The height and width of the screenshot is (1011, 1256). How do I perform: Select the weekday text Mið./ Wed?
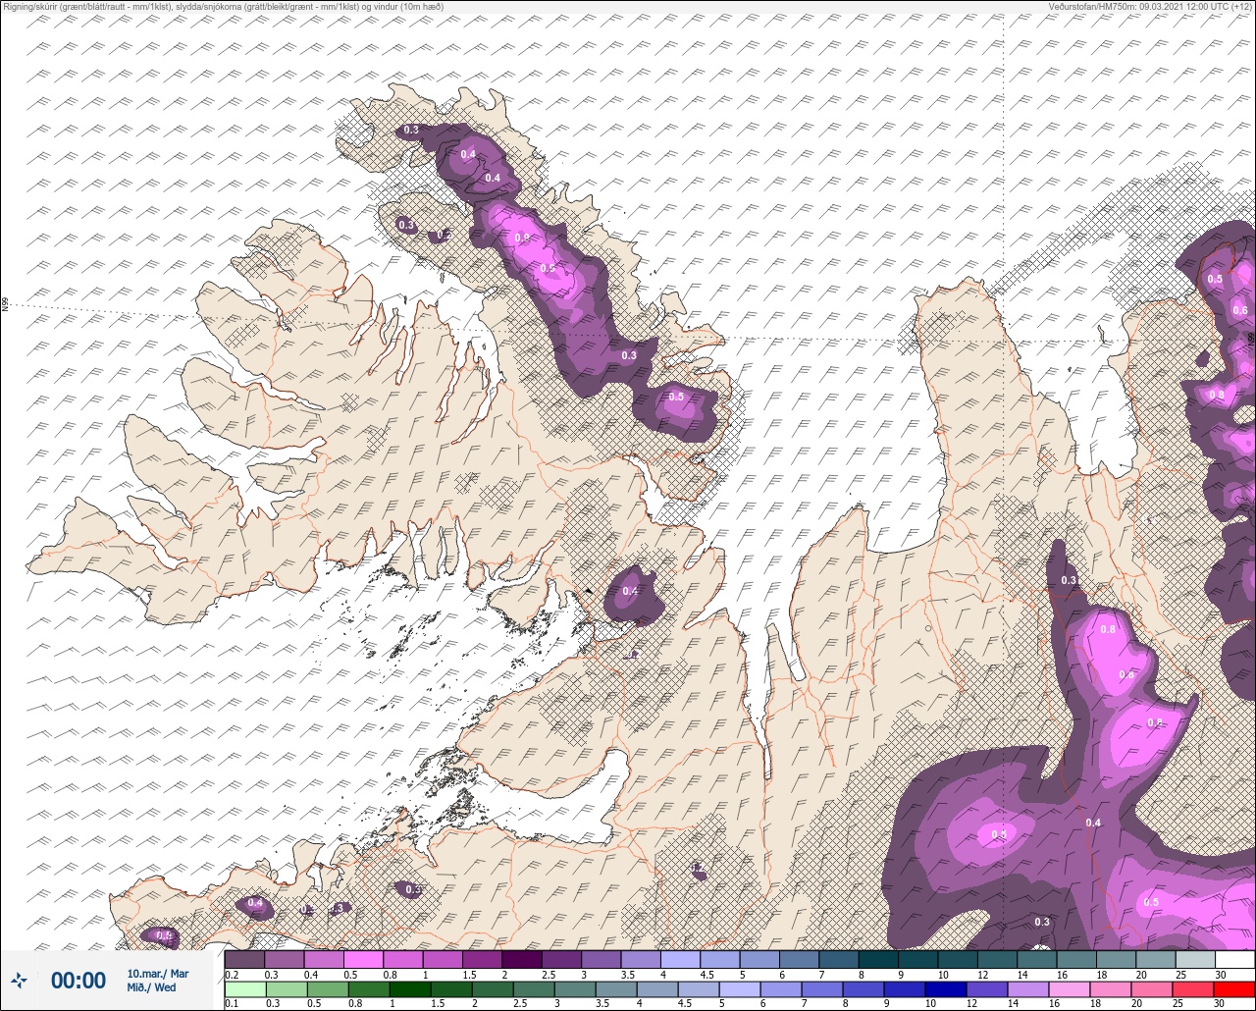coord(152,987)
